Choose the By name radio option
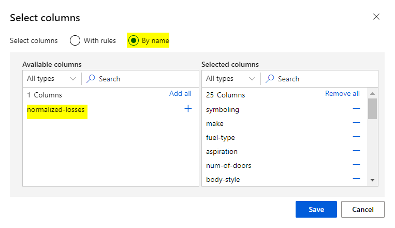 [x=134, y=40]
